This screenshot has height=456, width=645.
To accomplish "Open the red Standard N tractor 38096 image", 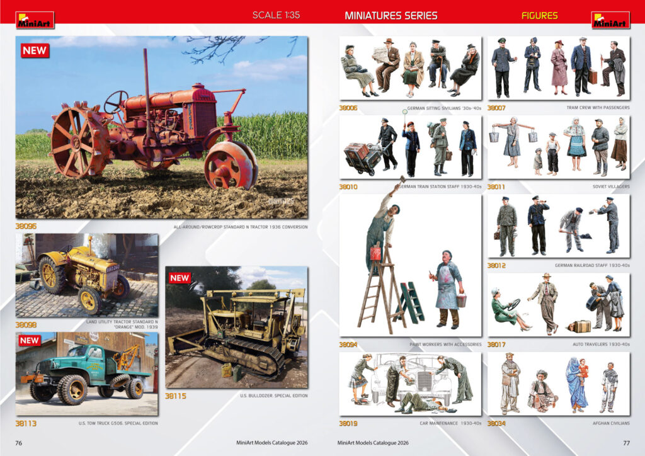I will tap(161, 127).
